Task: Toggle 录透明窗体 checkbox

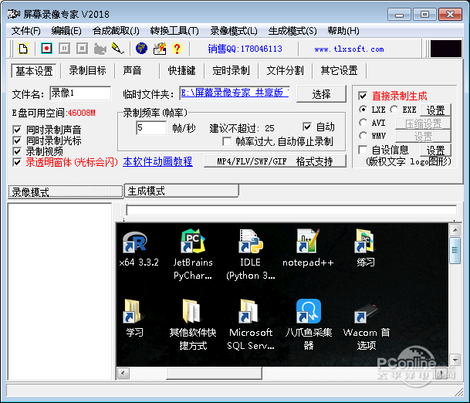Action: point(17,162)
